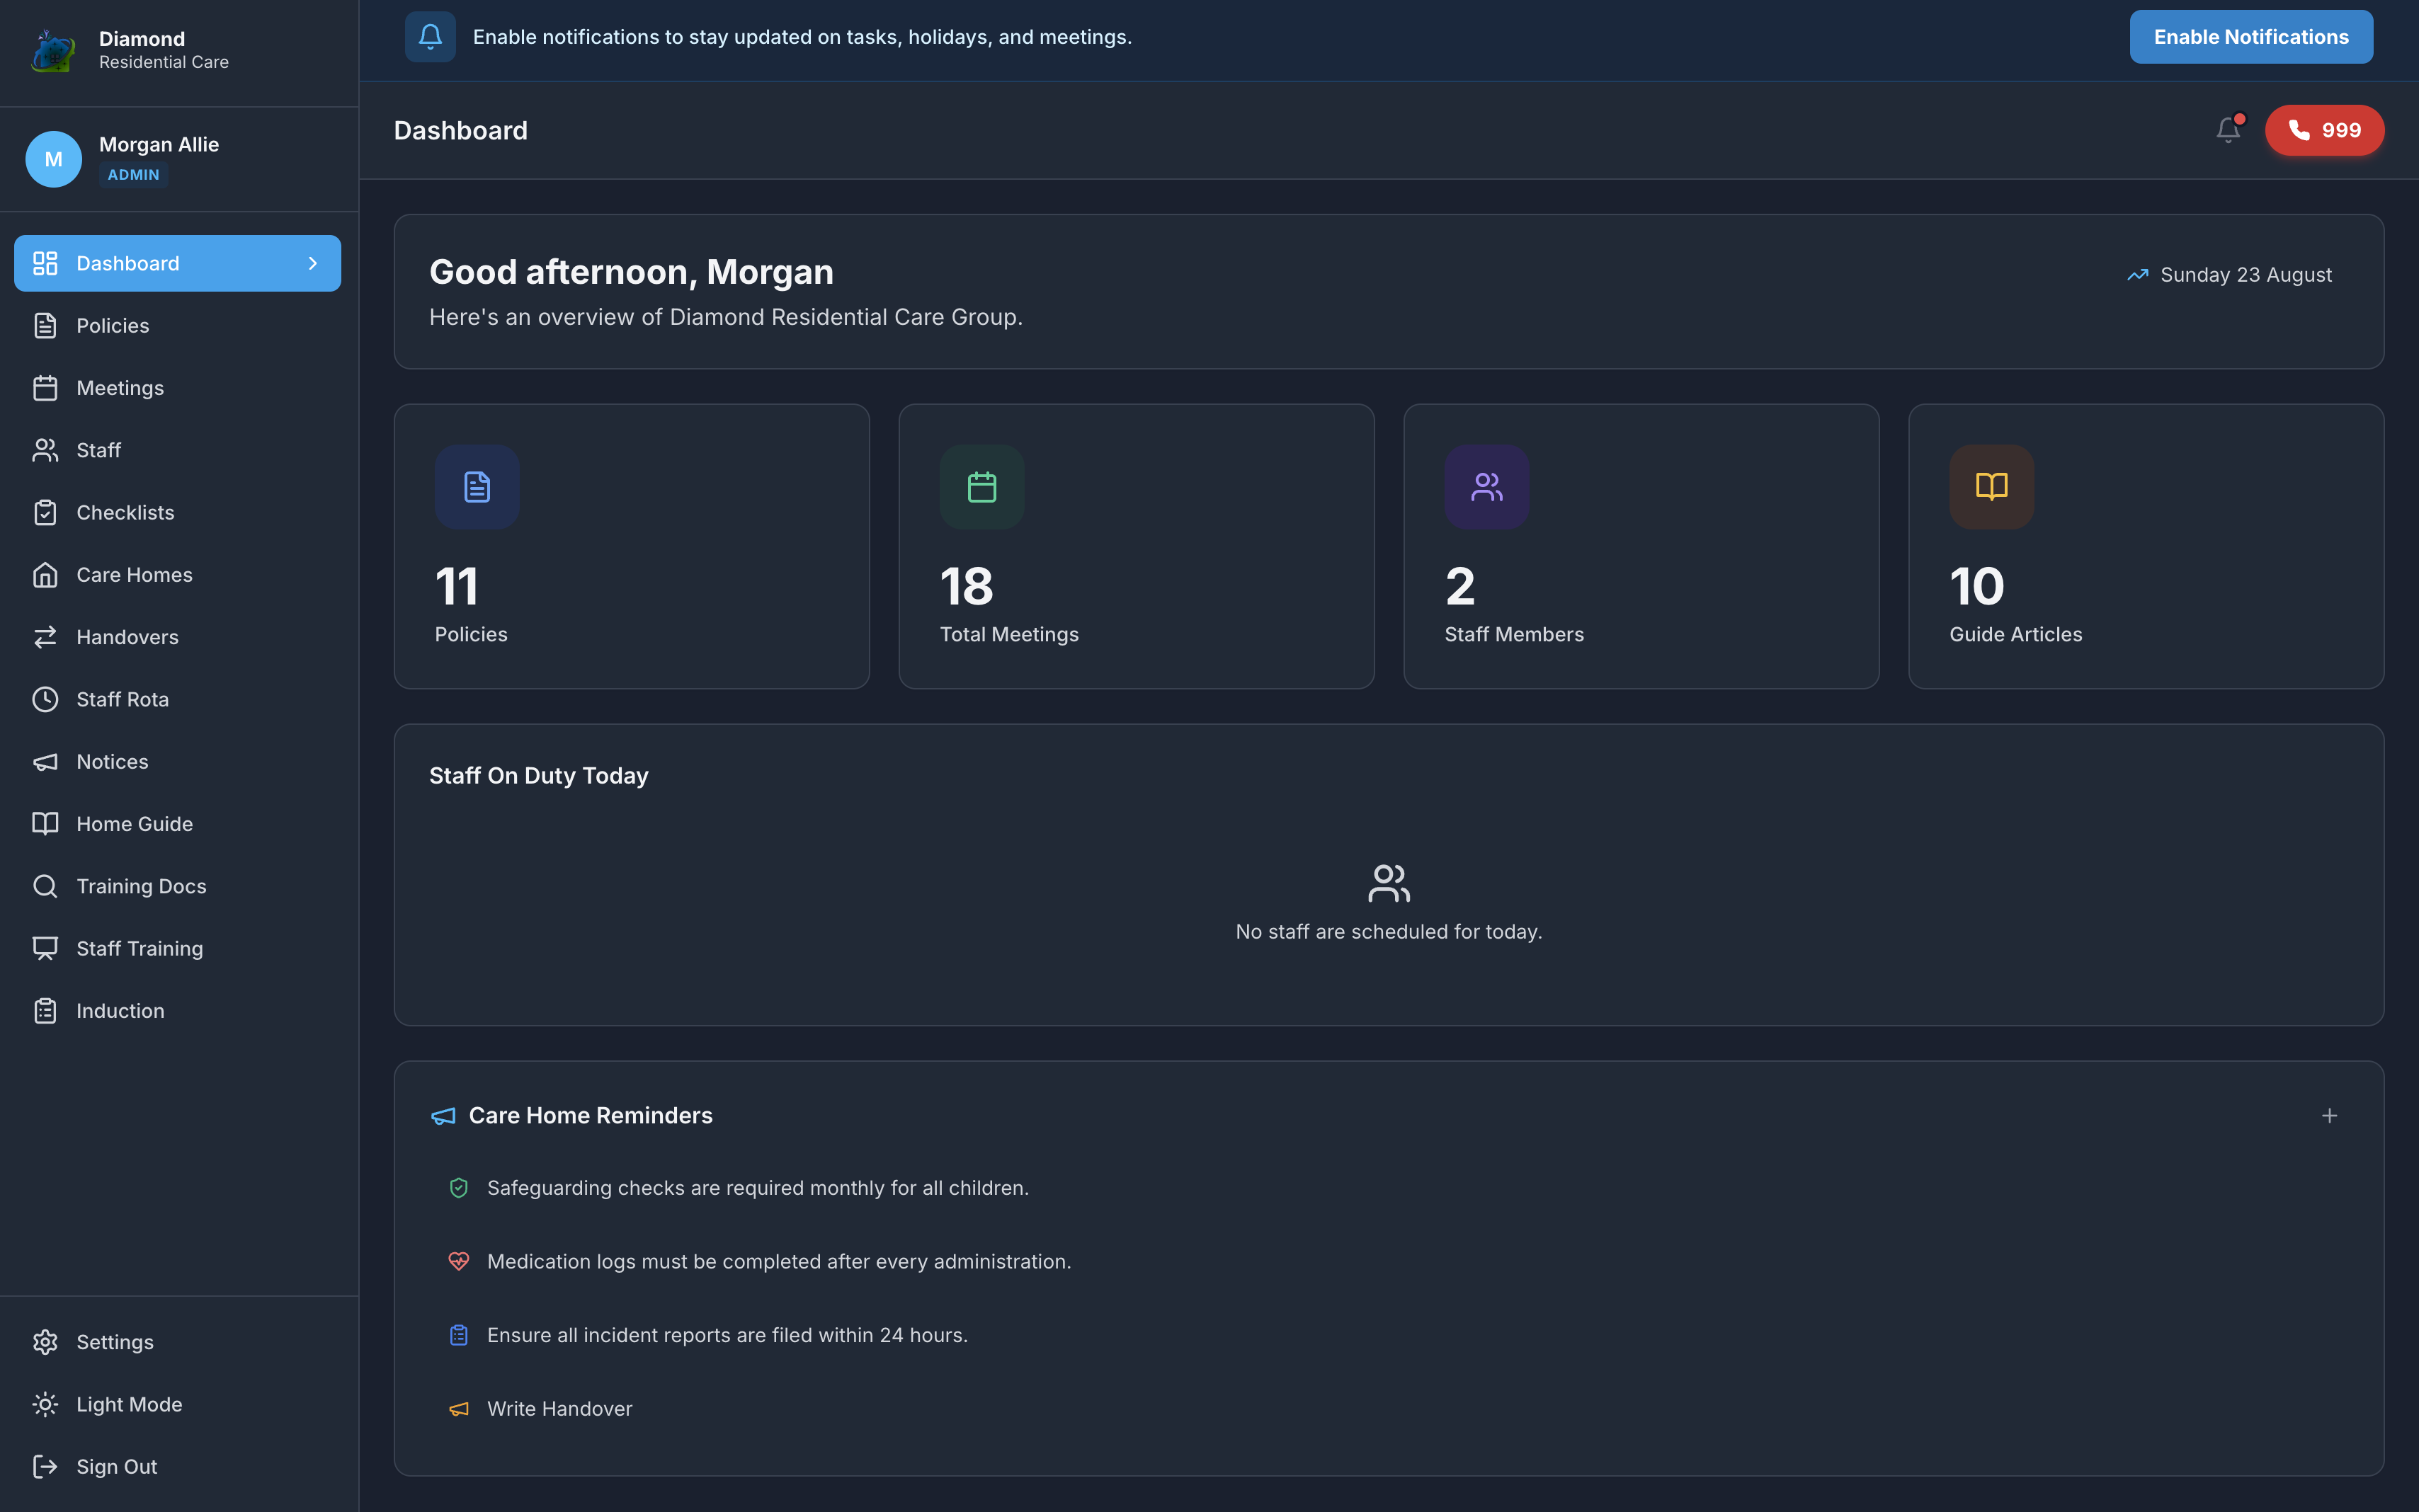Click the people icon in Staff On Duty
The image size is (2419, 1512).
point(1389,884)
